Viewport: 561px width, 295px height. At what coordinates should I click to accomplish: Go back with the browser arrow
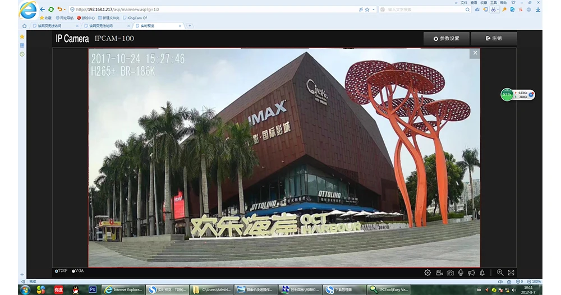tap(42, 10)
